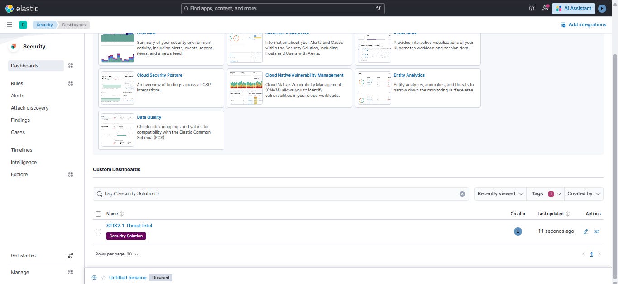
Task: Change Rows per page setting
Action: pyautogui.click(x=117, y=254)
